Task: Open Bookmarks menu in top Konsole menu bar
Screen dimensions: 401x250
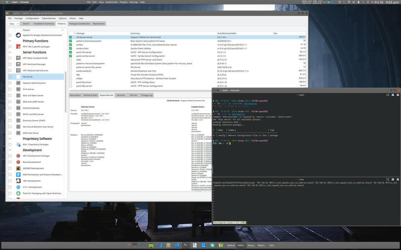Action: click(x=112, y=2)
